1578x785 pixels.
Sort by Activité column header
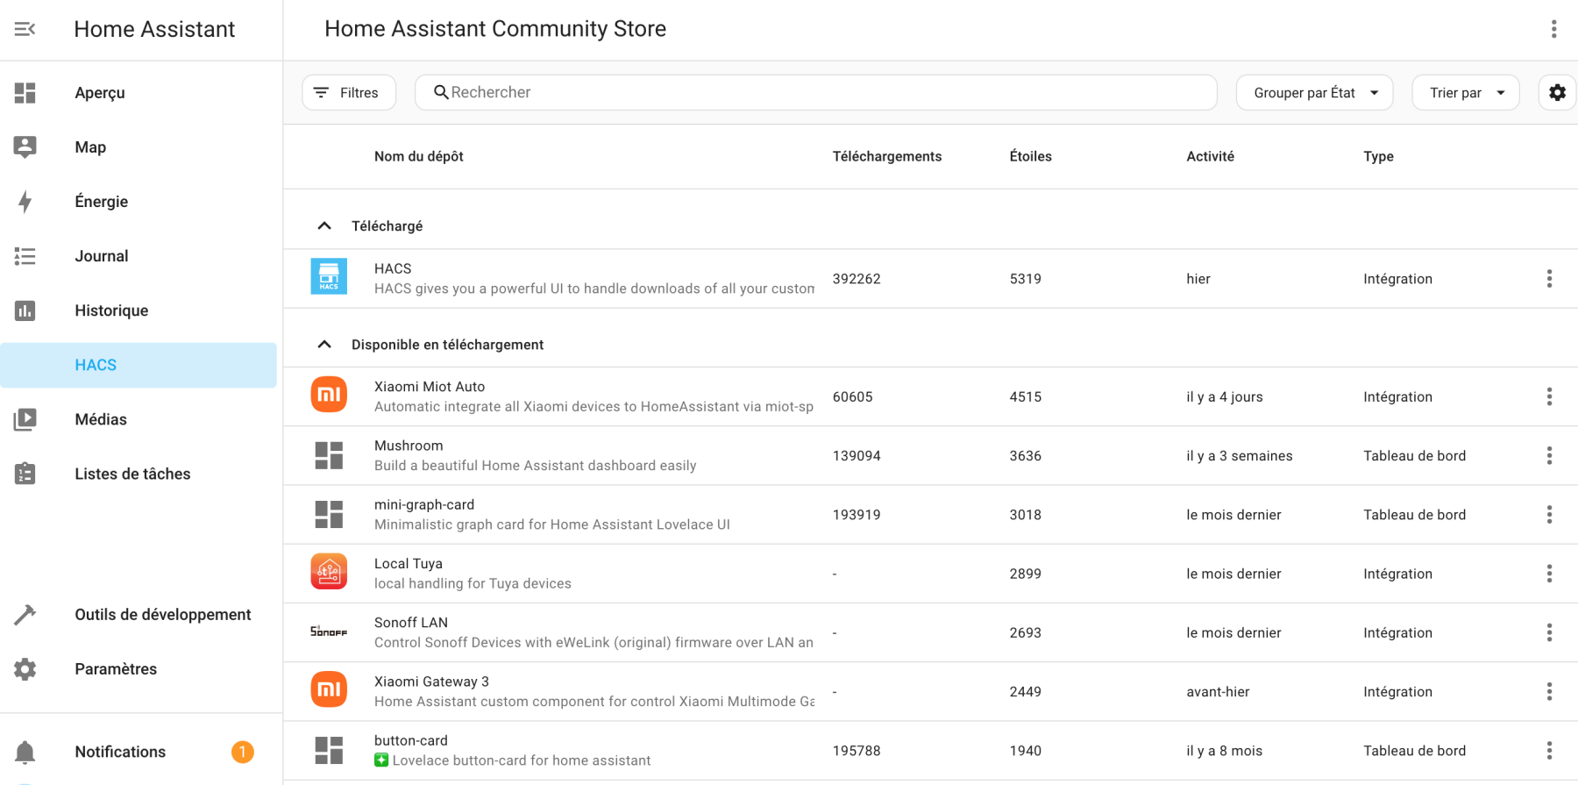pos(1210,156)
